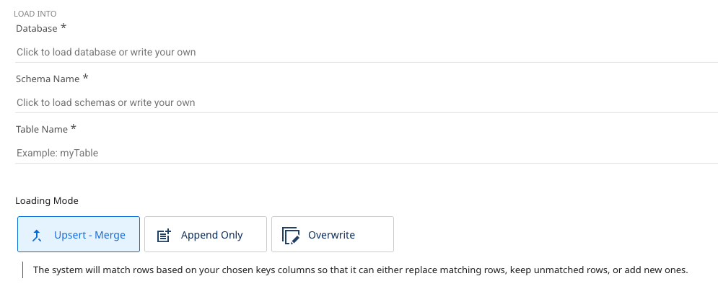Expand the Schema Name combo box
The width and height of the screenshot is (718, 307).
[367, 102]
